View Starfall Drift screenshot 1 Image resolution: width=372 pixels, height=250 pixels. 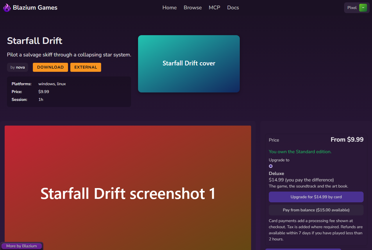128,188
